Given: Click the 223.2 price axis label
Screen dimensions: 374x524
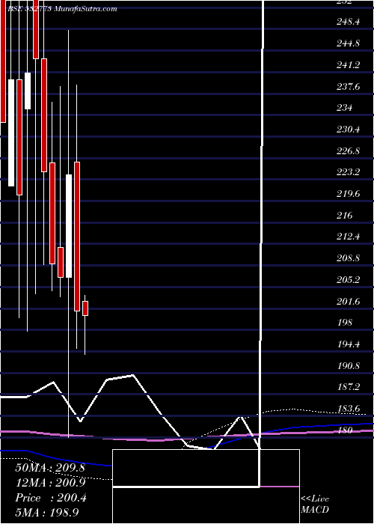Looking at the screenshot, I should [348, 172].
